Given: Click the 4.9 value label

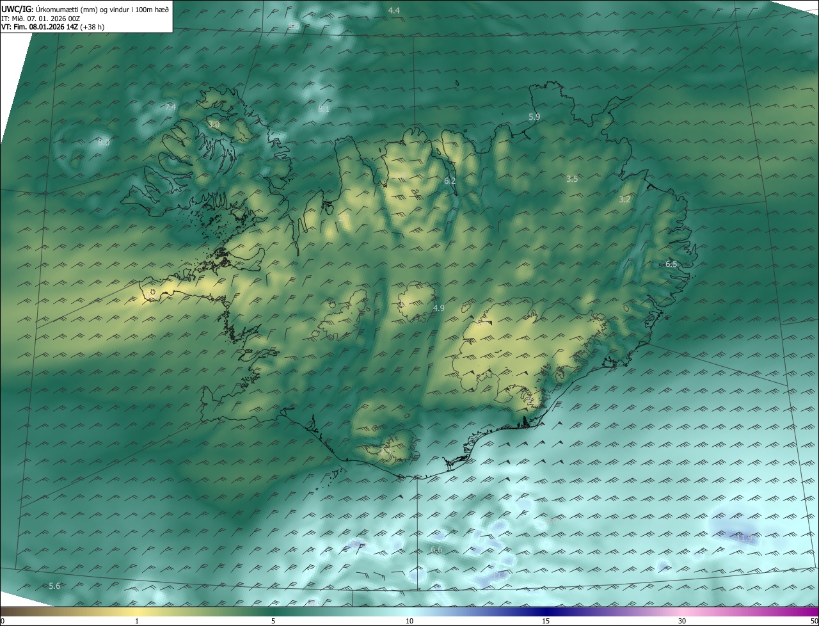Looking at the screenshot, I should point(438,308).
